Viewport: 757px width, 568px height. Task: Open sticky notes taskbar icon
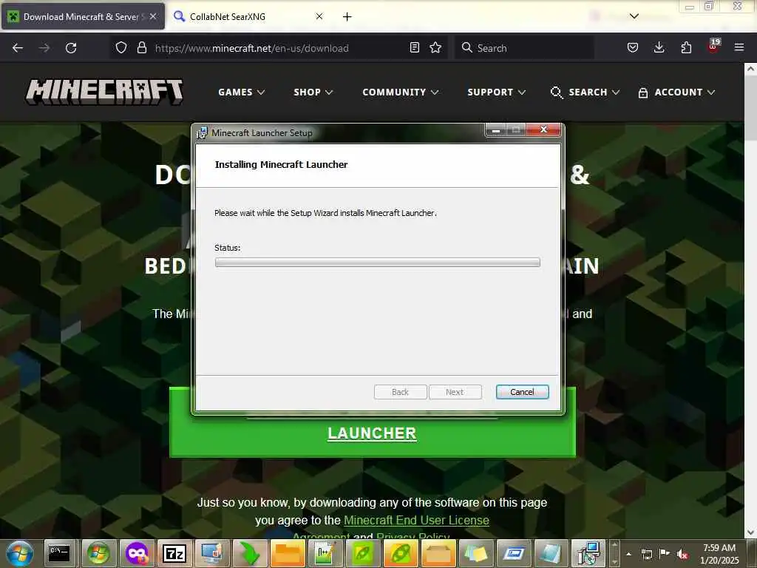[477, 553]
